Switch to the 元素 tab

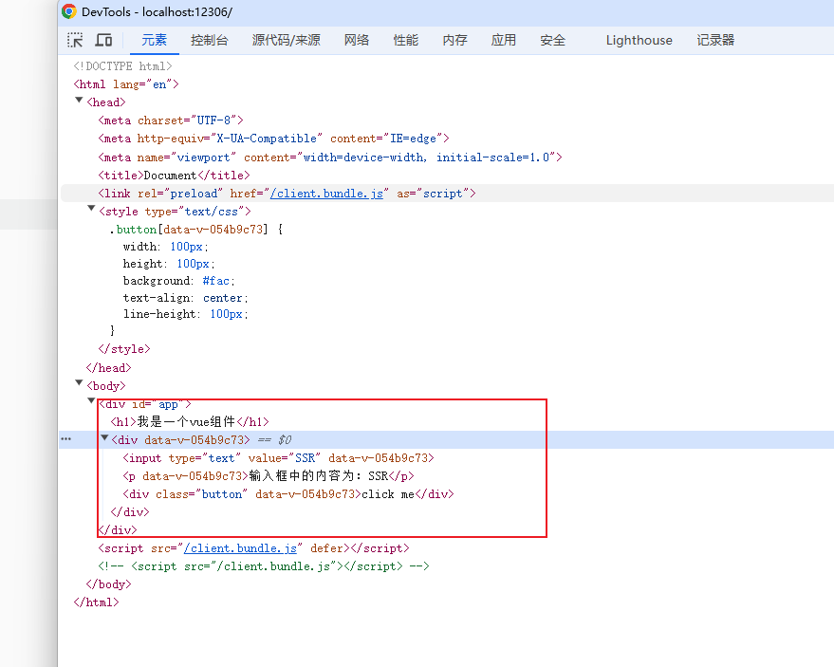pyautogui.click(x=155, y=40)
